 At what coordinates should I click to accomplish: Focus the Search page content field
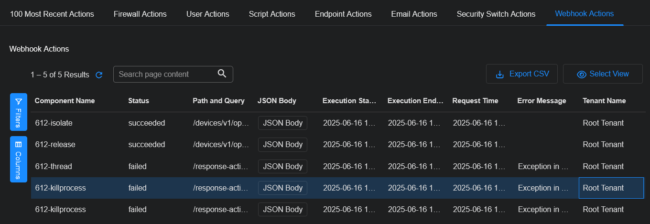[x=165, y=74]
